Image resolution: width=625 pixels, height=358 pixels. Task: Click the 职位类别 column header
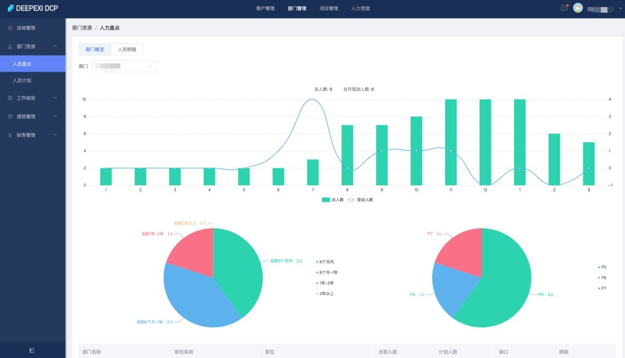tap(184, 352)
